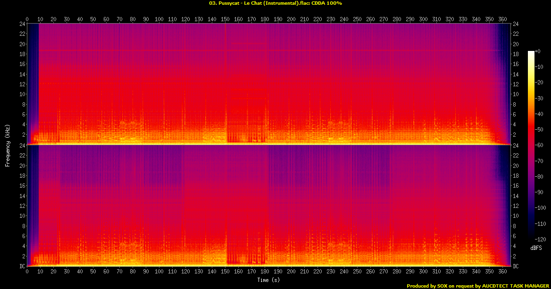
Task: Click the "-60" value on the dBFS scale
Action: (x=539, y=145)
